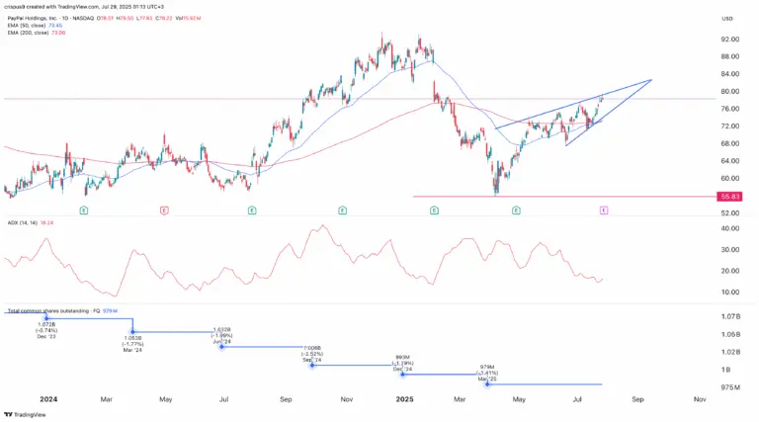Select the rising wedge upper trendline
Viewport: 759px width, 422px height.
click(x=573, y=104)
